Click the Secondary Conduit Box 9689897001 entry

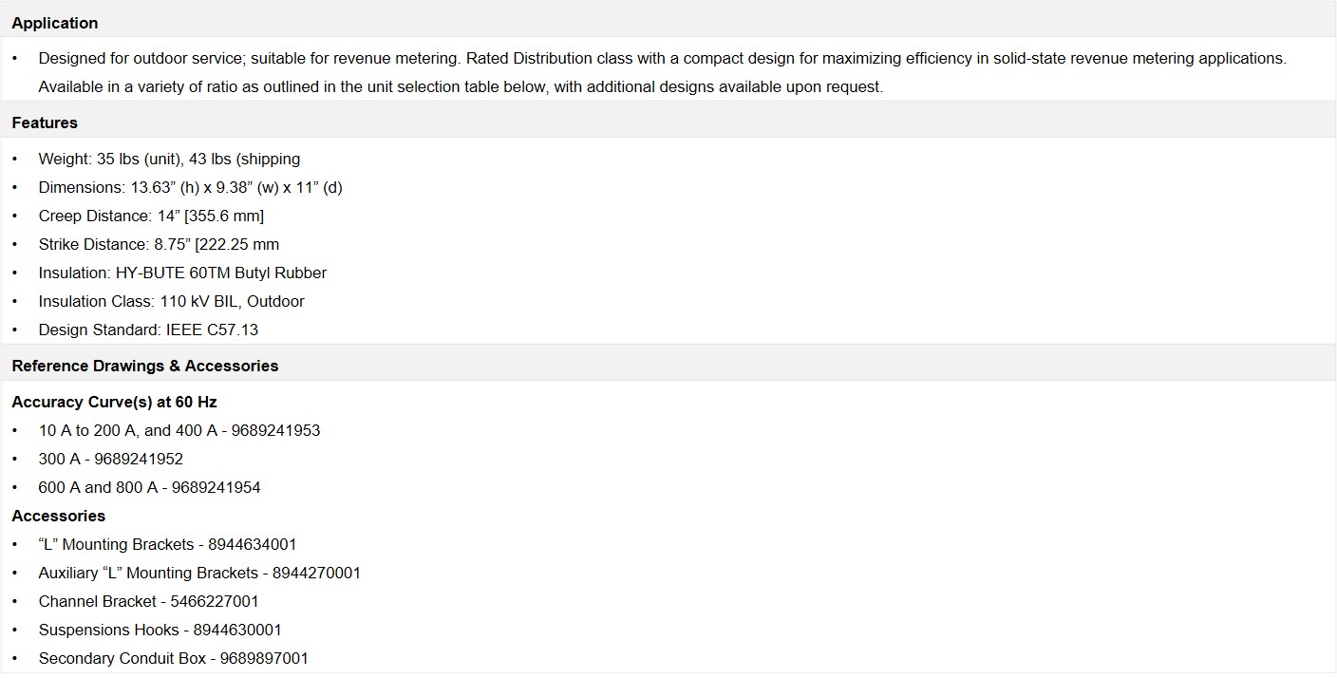(173, 658)
